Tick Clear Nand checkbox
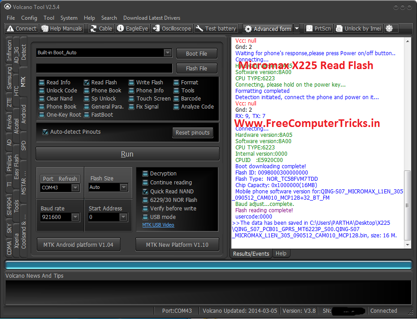417x319 pixels. pyautogui.click(x=42, y=99)
